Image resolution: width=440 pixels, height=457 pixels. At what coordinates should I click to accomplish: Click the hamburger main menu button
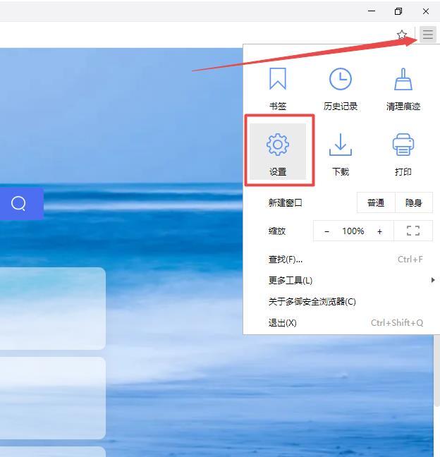click(x=428, y=35)
